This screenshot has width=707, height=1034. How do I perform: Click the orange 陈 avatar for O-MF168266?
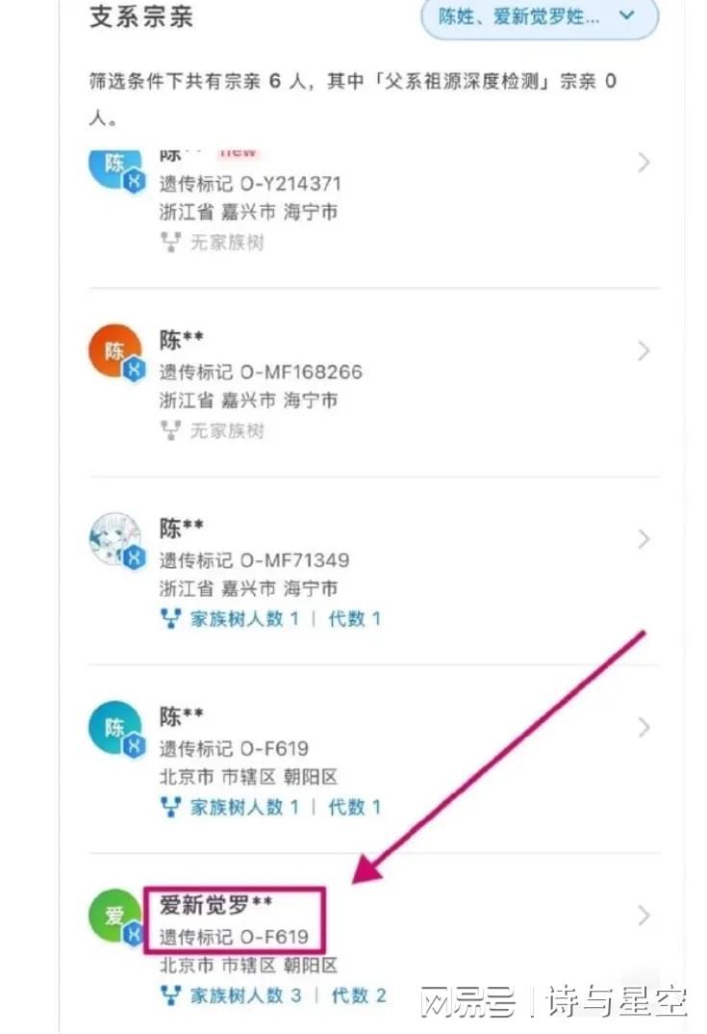[114, 351]
